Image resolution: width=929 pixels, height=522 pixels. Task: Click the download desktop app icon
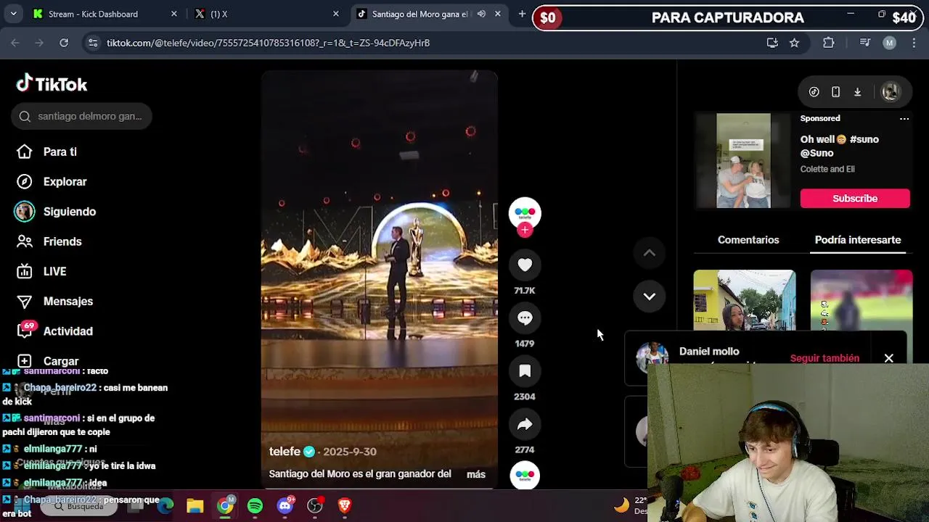tap(857, 92)
